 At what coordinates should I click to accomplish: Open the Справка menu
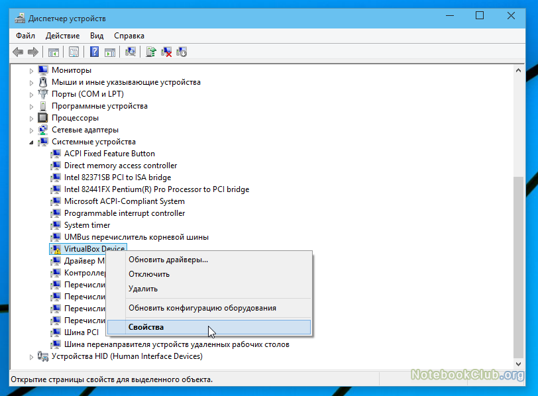click(129, 36)
